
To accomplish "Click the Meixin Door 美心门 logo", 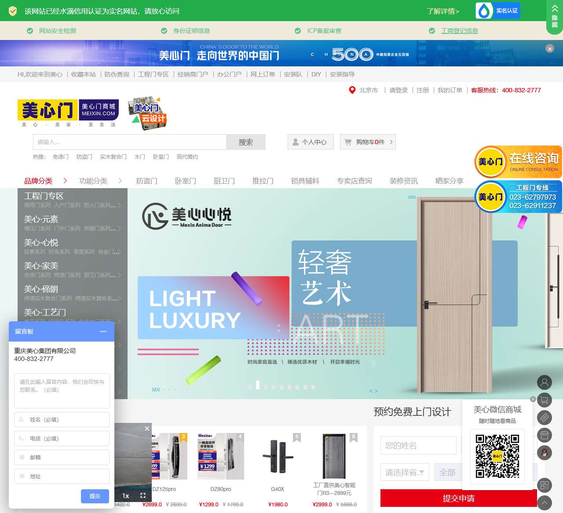I will (x=68, y=113).
